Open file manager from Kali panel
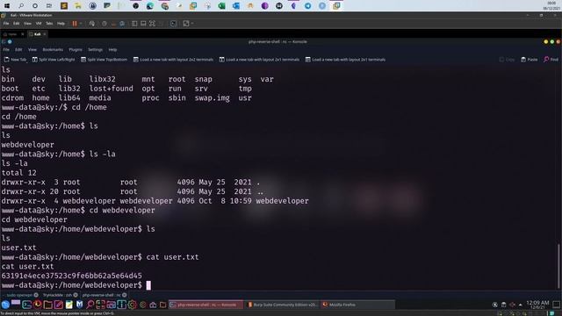Screen dimensions: 562x316 [x=47, y=305]
